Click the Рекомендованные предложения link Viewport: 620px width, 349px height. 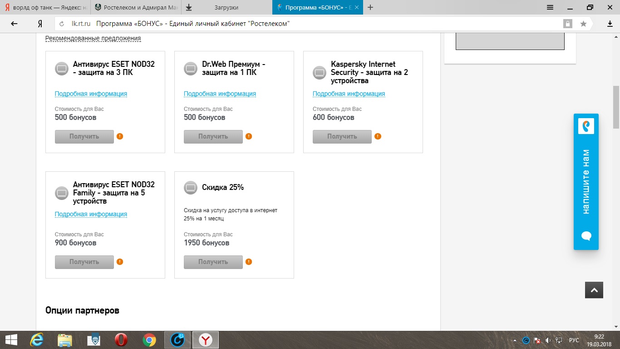[x=93, y=38]
